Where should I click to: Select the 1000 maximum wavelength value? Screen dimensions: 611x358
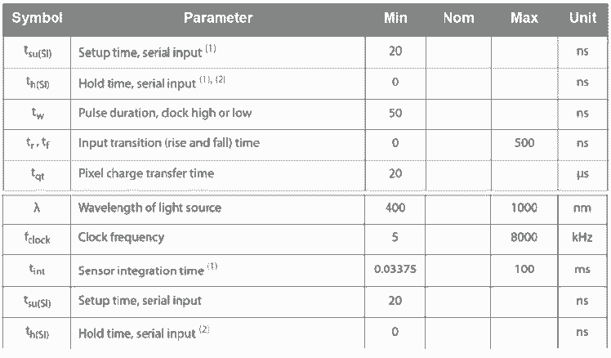pyautogui.click(x=524, y=208)
